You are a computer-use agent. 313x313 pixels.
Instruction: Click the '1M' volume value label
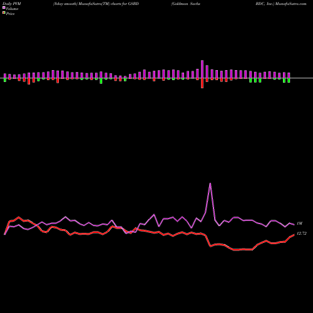(299, 223)
